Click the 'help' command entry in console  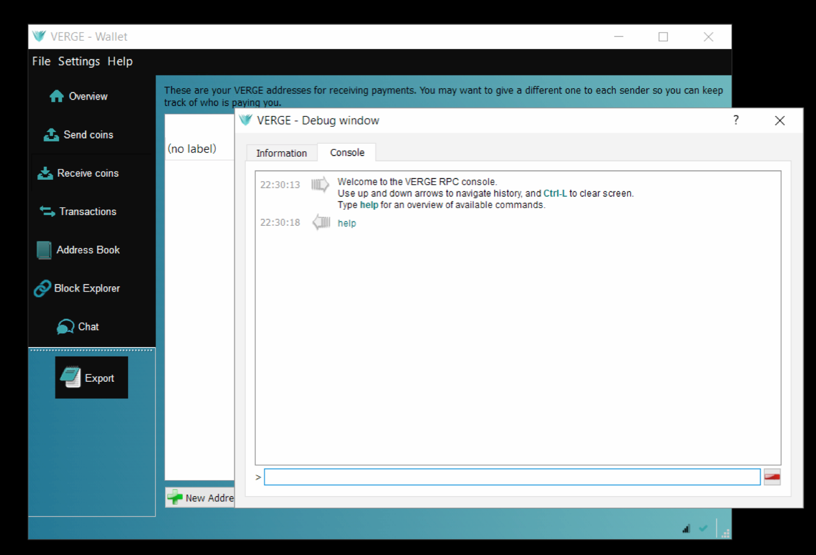click(x=347, y=223)
